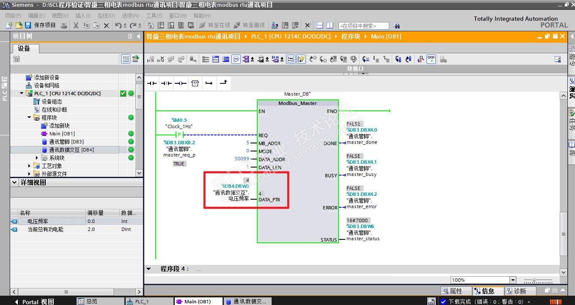Expand 程序段 4 network

149,269
